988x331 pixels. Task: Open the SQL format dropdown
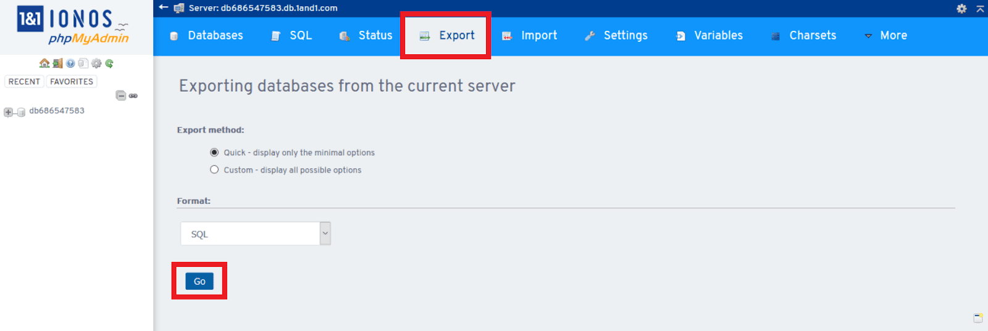click(x=256, y=234)
